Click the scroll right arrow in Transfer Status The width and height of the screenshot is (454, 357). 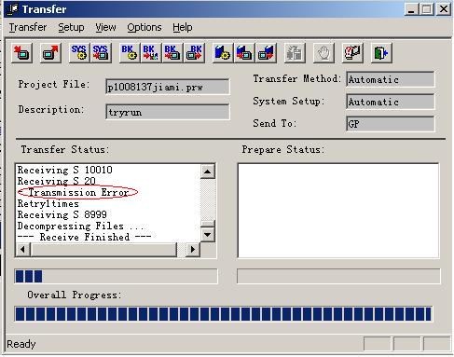click(x=193, y=249)
